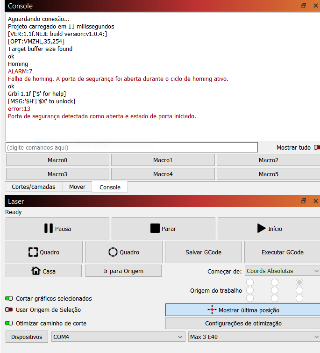Switch to the Cortes/camadas tab
320x353 pixels.
[33, 187]
